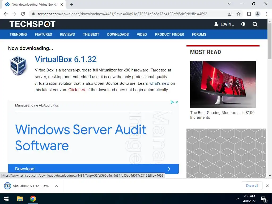The width and height of the screenshot is (272, 204).
Task: Close the VirtualBox download tab
Action: [62, 5]
